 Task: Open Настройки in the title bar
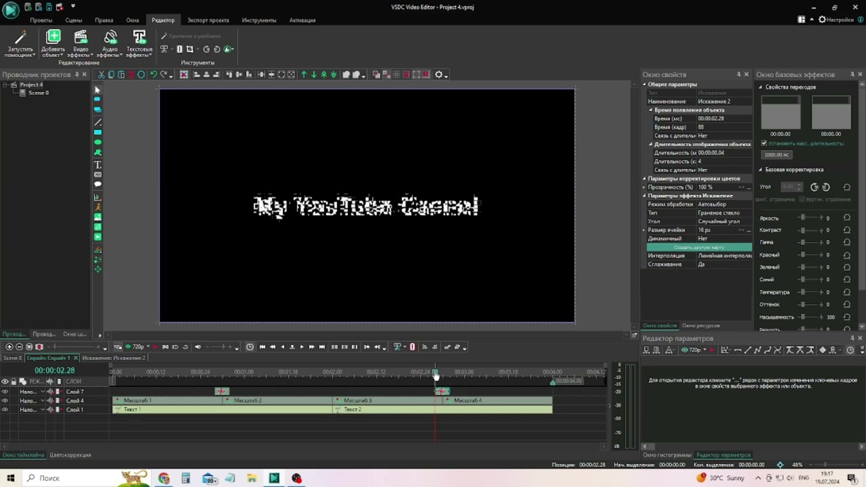pos(836,20)
